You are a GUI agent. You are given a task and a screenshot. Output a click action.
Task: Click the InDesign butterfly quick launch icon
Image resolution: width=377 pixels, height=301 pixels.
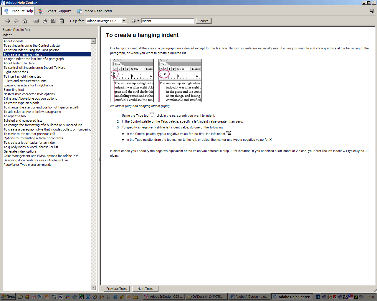click(34, 297)
